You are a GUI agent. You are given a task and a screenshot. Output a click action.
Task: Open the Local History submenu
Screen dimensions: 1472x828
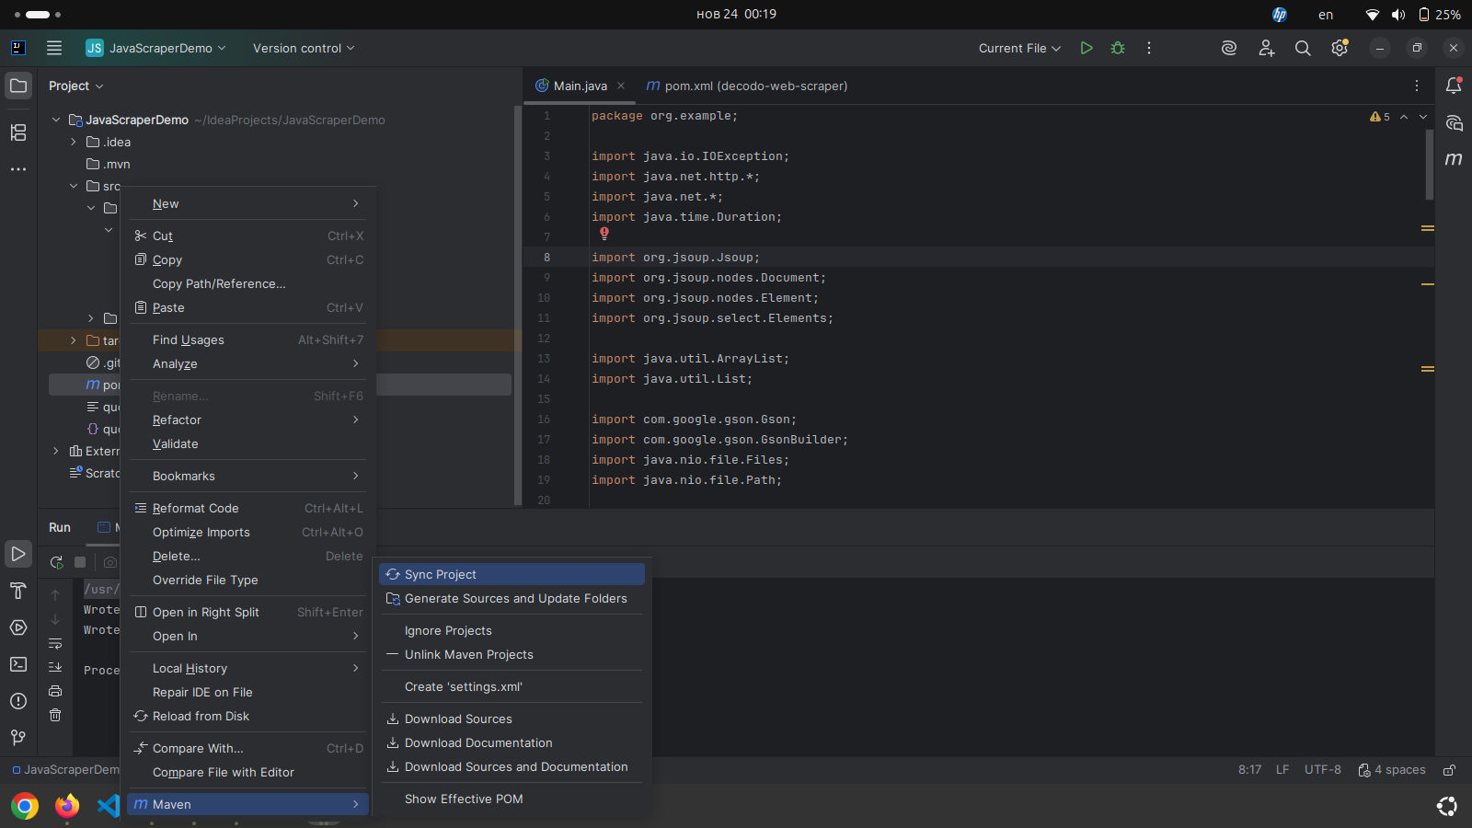click(x=247, y=668)
